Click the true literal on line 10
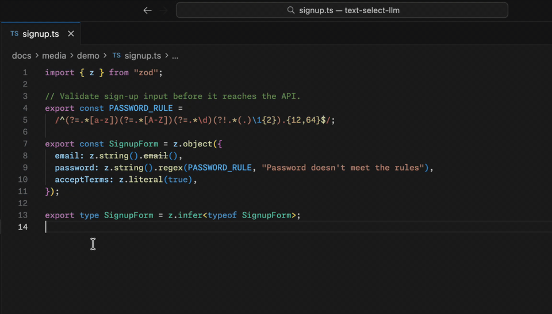Image resolution: width=552 pixels, height=314 pixels. (x=178, y=179)
